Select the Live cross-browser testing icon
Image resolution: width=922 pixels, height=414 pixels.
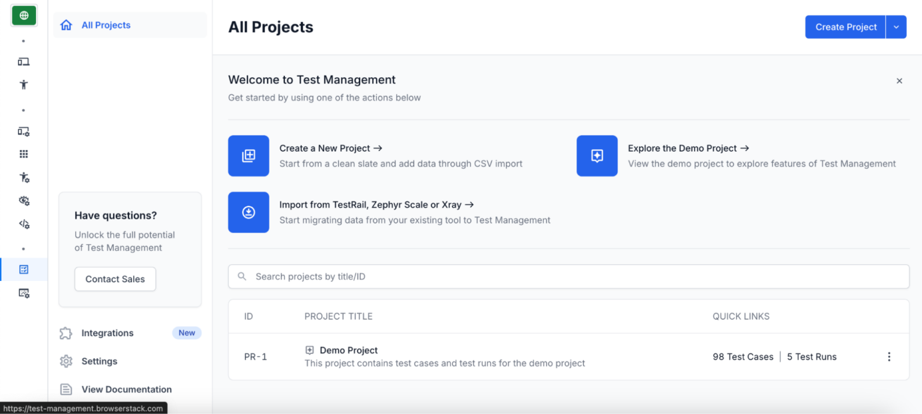(24, 61)
